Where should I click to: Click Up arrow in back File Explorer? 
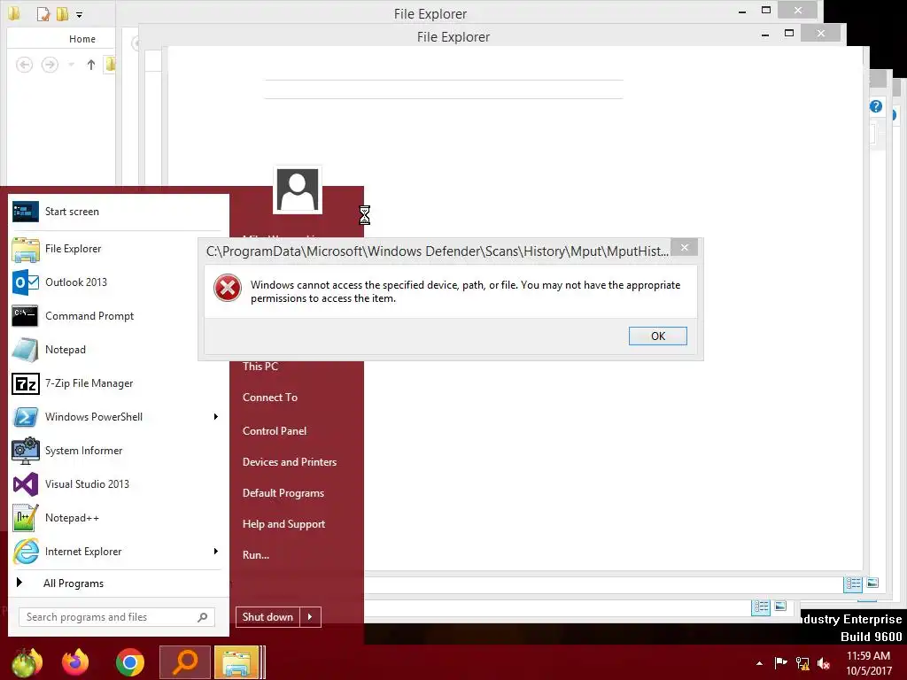[91, 65]
